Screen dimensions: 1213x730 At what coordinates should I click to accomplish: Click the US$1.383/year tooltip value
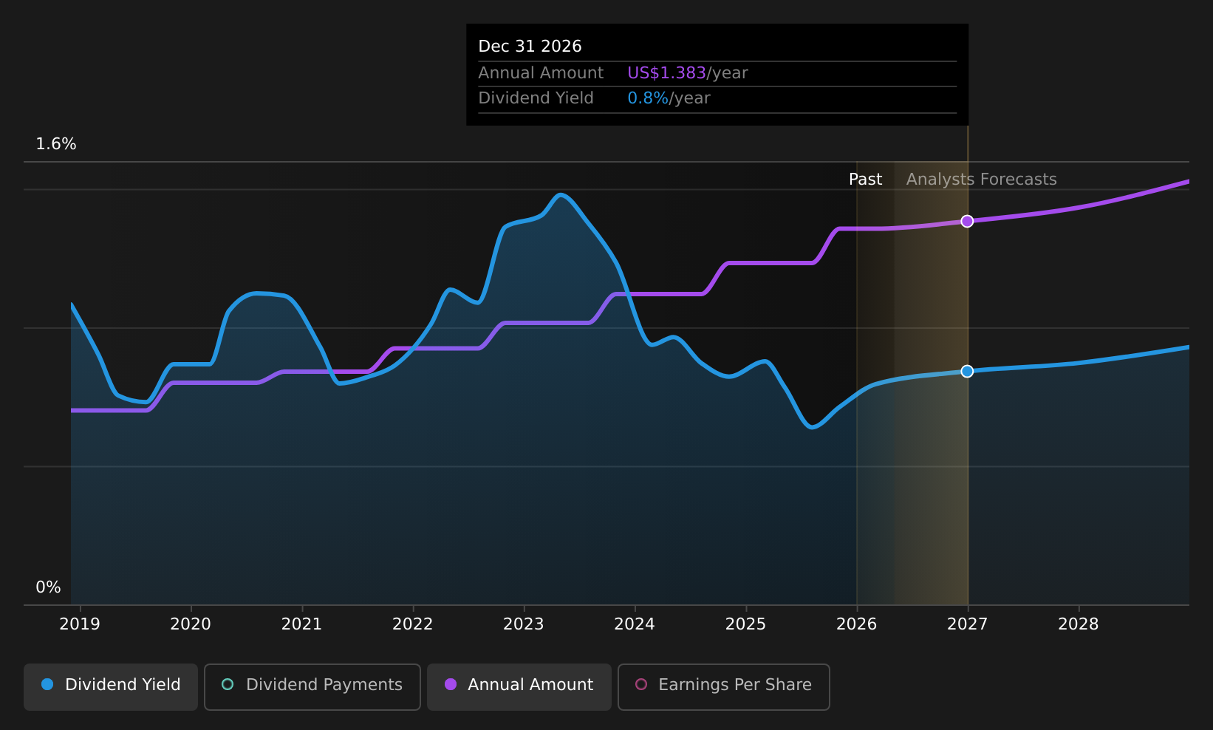687,73
